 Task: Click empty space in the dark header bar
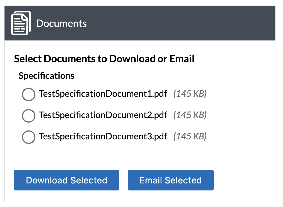click(182, 23)
